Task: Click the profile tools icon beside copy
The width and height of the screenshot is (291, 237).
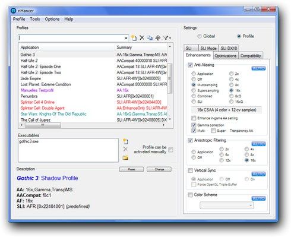Action: pyautogui.click(x=158, y=37)
